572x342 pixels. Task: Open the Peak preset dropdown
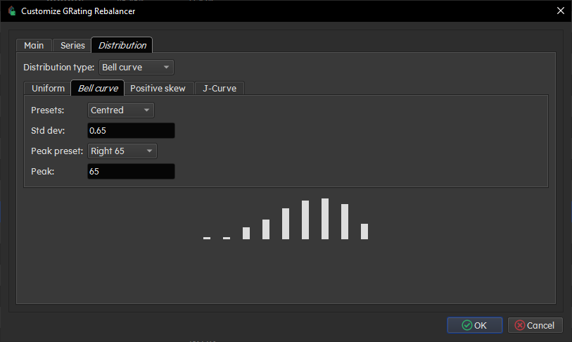122,151
